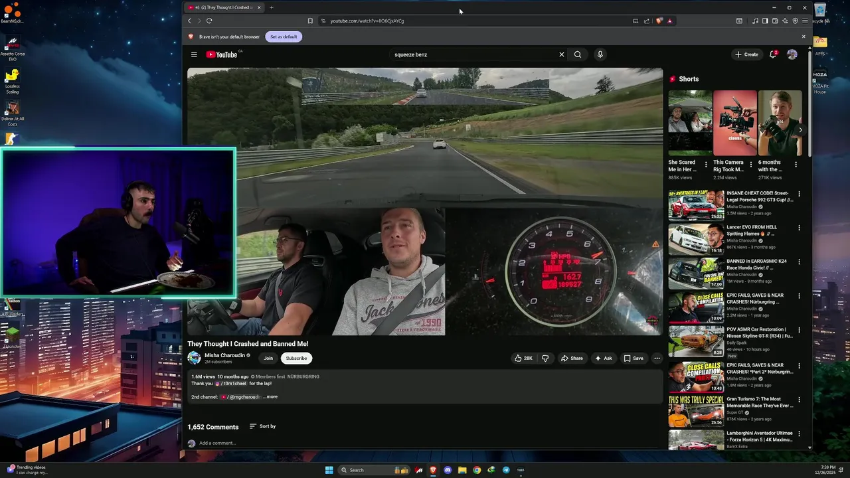Clear the search box text
This screenshot has width=850, height=478.
[x=562, y=54]
